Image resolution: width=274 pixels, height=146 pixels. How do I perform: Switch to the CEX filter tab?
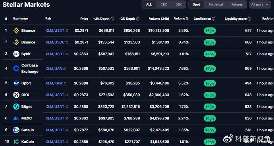(164, 4)
